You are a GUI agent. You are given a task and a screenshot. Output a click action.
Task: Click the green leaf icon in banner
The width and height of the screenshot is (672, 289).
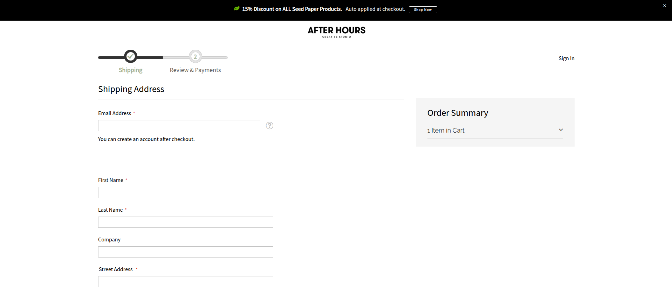(x=236, y=9)
